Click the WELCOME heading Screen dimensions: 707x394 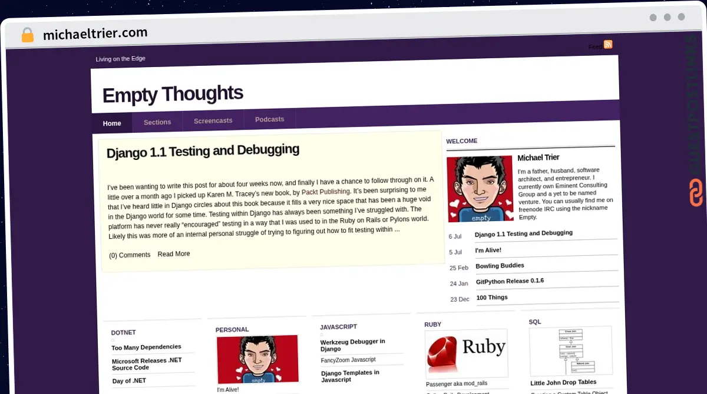click(x=462, y=141)
